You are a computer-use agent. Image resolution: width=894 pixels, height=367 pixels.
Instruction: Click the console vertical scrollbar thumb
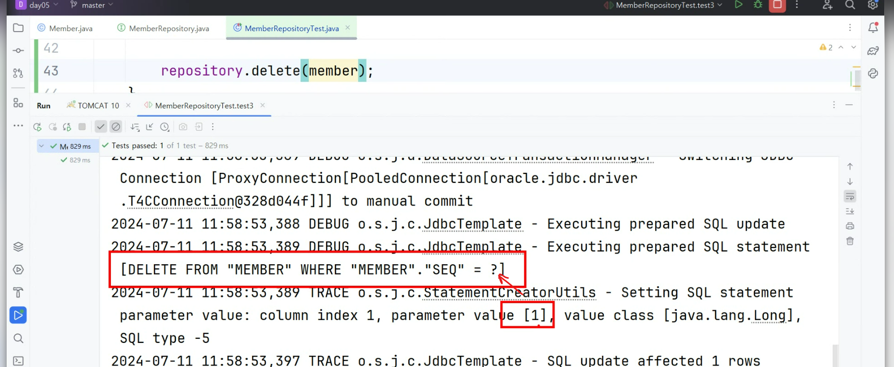(836, 356)
